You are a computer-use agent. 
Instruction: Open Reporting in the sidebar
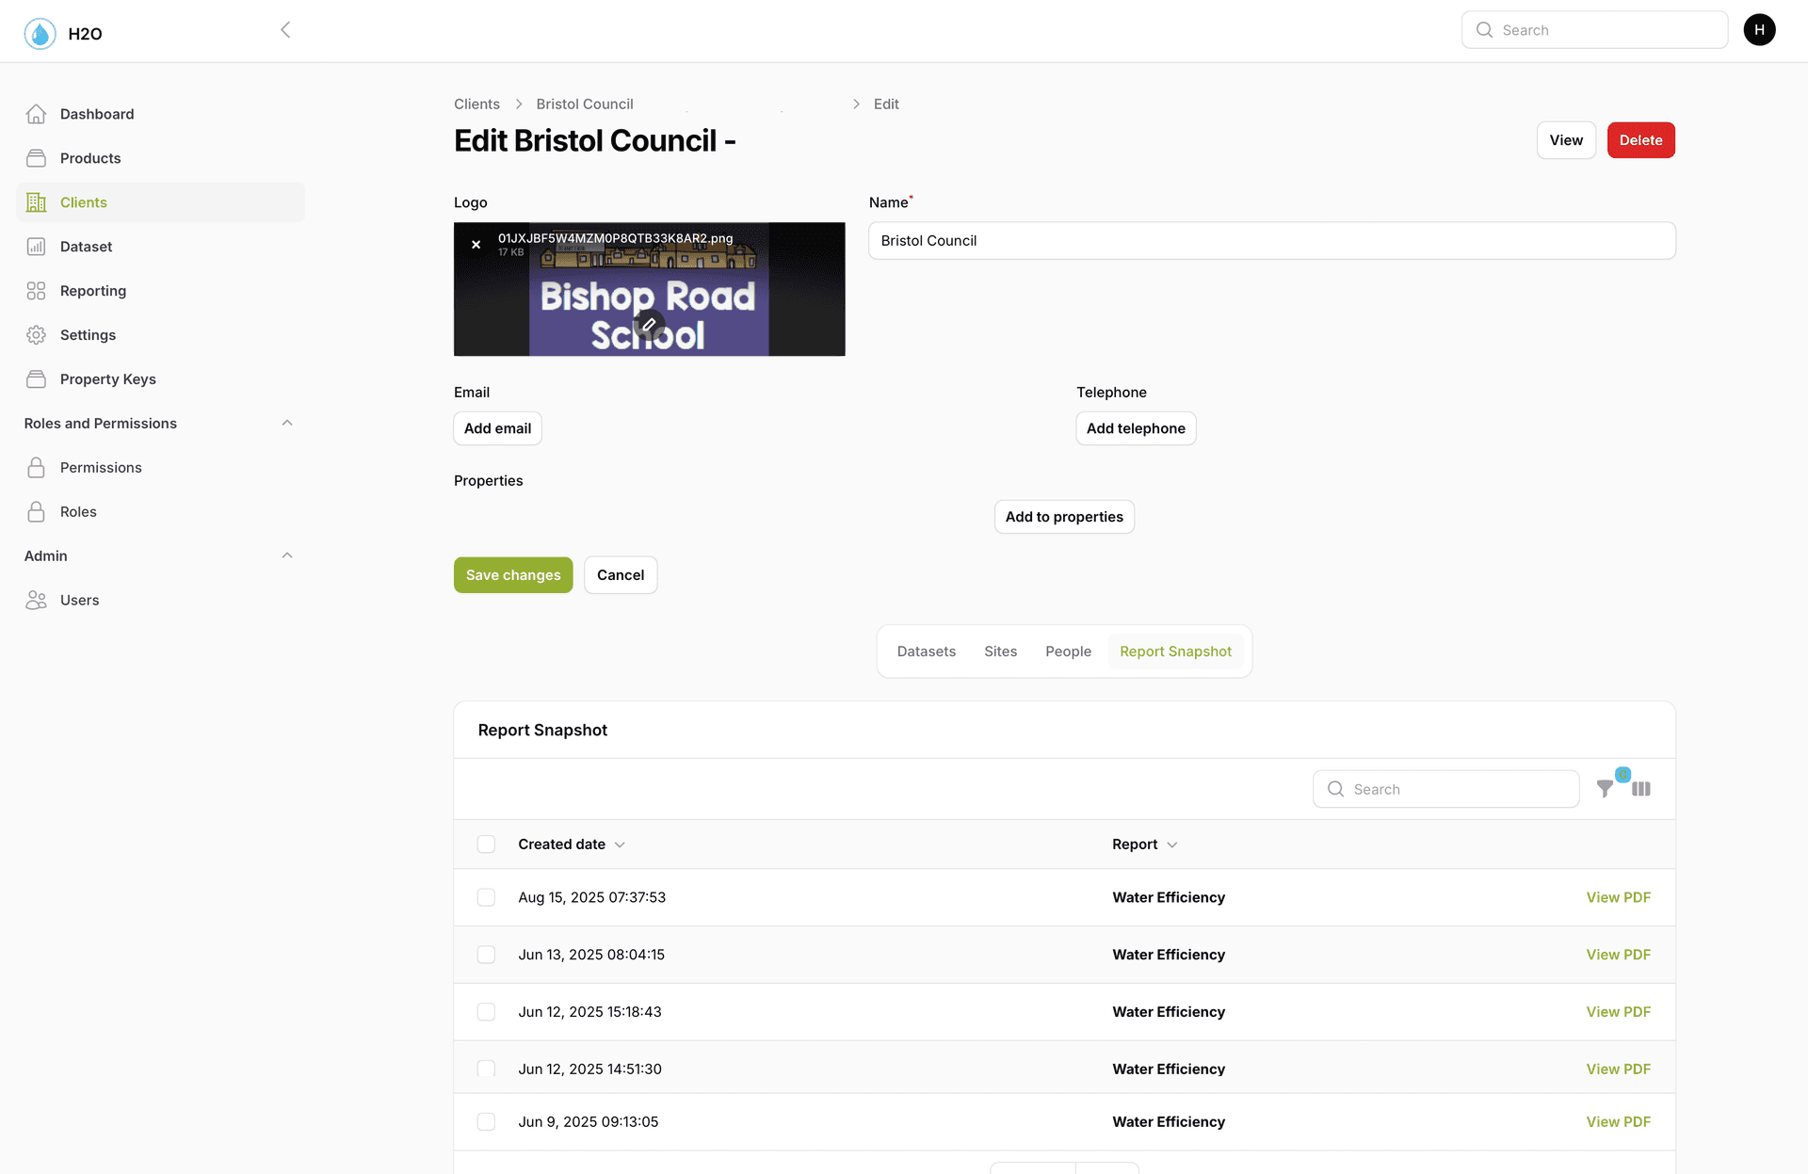pyautogui.click(x=92, y=291)
